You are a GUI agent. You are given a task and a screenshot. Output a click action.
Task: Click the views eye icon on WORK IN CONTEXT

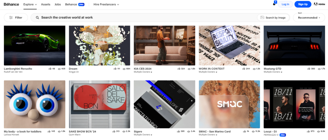pos(254,69)
